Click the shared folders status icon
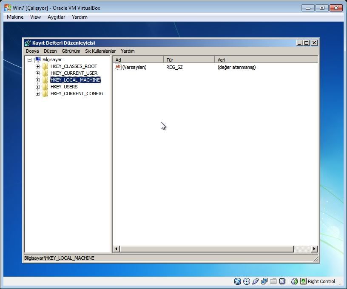Viewport: 347px width, 289px height. pos(273,281)
